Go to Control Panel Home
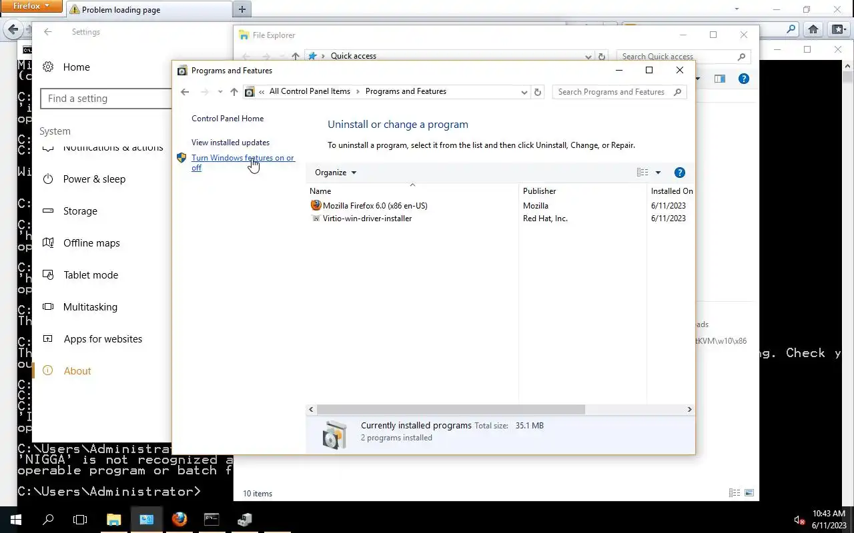This screenshot has height=533, width=854. [228, 119]
